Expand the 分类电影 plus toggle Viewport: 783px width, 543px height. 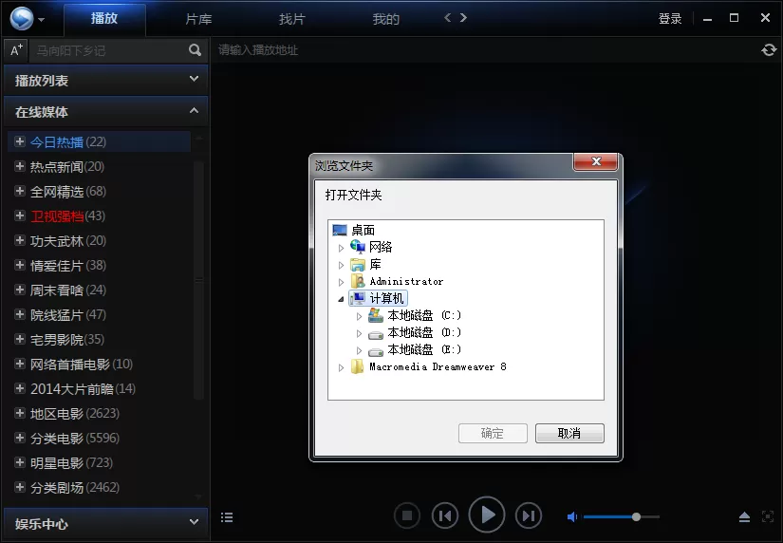[x=20, y=438]
